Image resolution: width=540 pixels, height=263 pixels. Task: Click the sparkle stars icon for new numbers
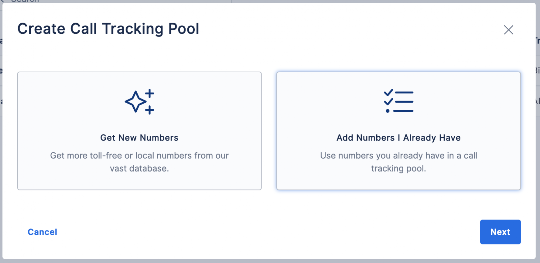pyautogui.click(x=139, y=102)
